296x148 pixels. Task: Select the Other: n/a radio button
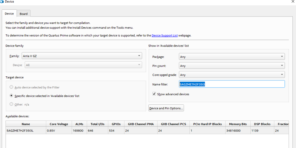coord(12,104)
